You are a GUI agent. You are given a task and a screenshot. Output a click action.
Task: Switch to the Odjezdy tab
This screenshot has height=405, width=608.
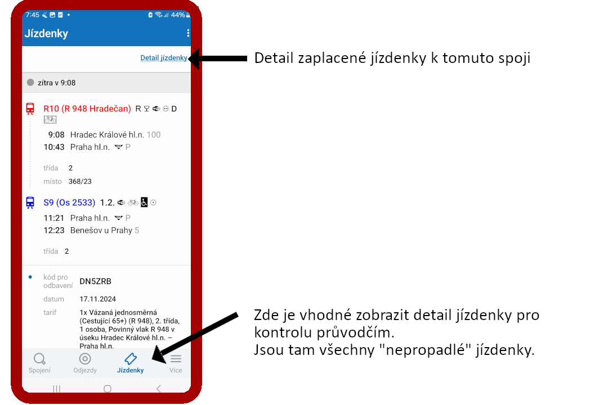(x=85, y=363)
